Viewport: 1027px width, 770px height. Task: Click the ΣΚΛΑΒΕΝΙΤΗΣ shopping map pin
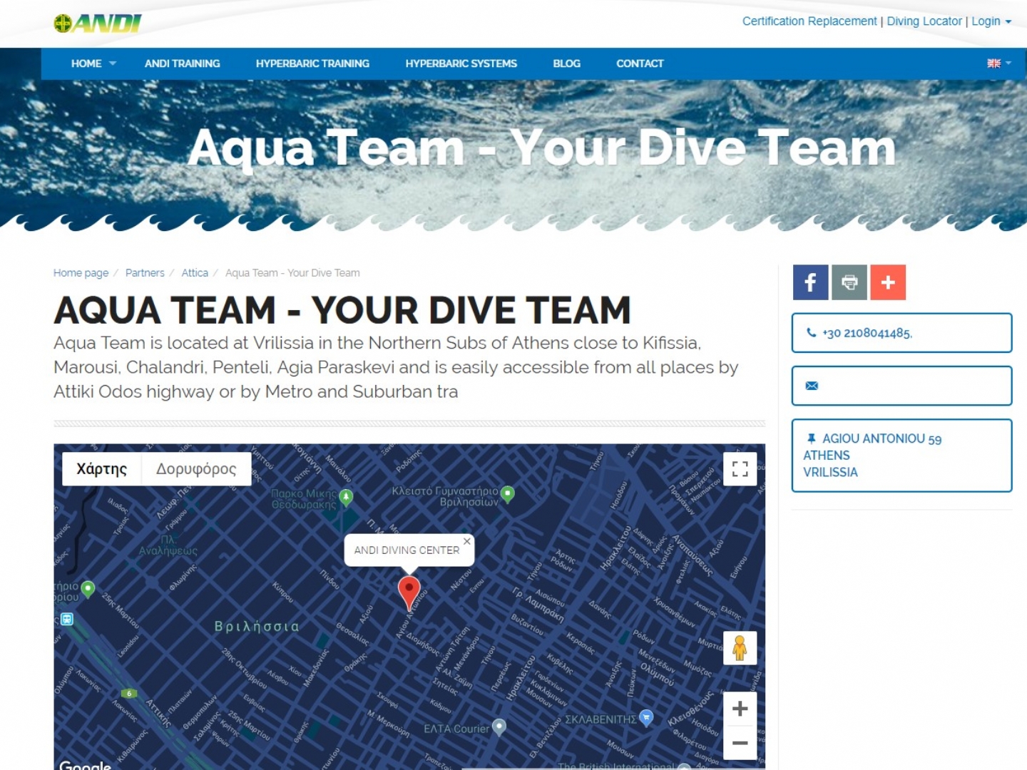click(x=646, y=718)
